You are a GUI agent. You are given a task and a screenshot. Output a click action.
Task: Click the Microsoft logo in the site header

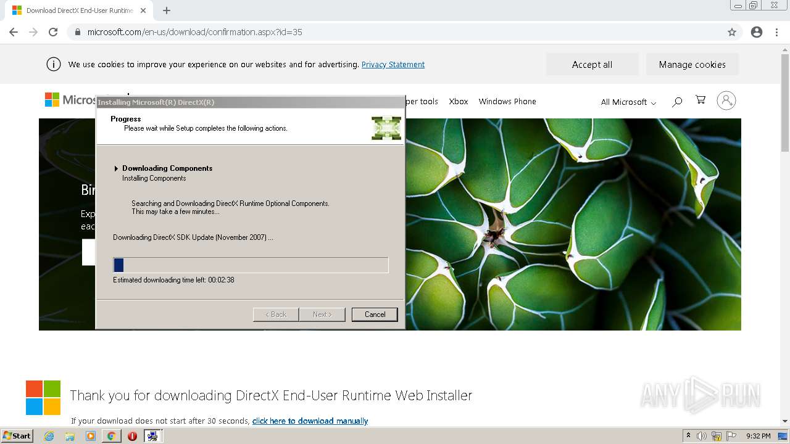(70, 100)
